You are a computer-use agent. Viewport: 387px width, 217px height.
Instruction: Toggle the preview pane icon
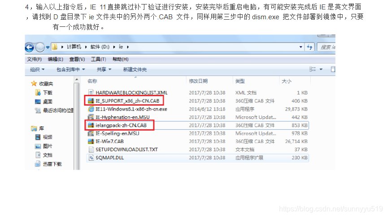click(x=333, y=69)
